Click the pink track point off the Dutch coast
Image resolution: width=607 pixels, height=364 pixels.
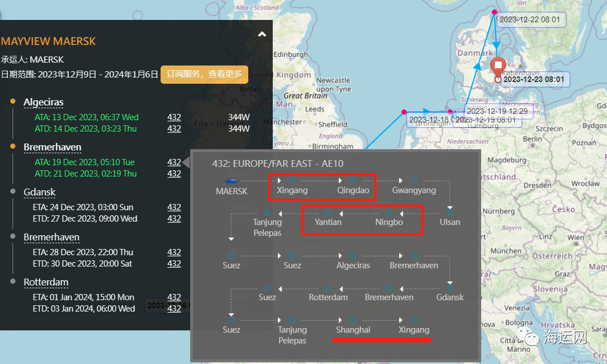coord(404,112)
